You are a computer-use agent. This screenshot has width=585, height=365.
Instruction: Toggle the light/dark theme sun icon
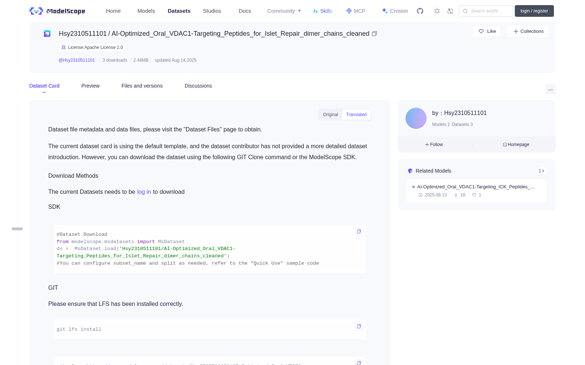tap(437, 11)
